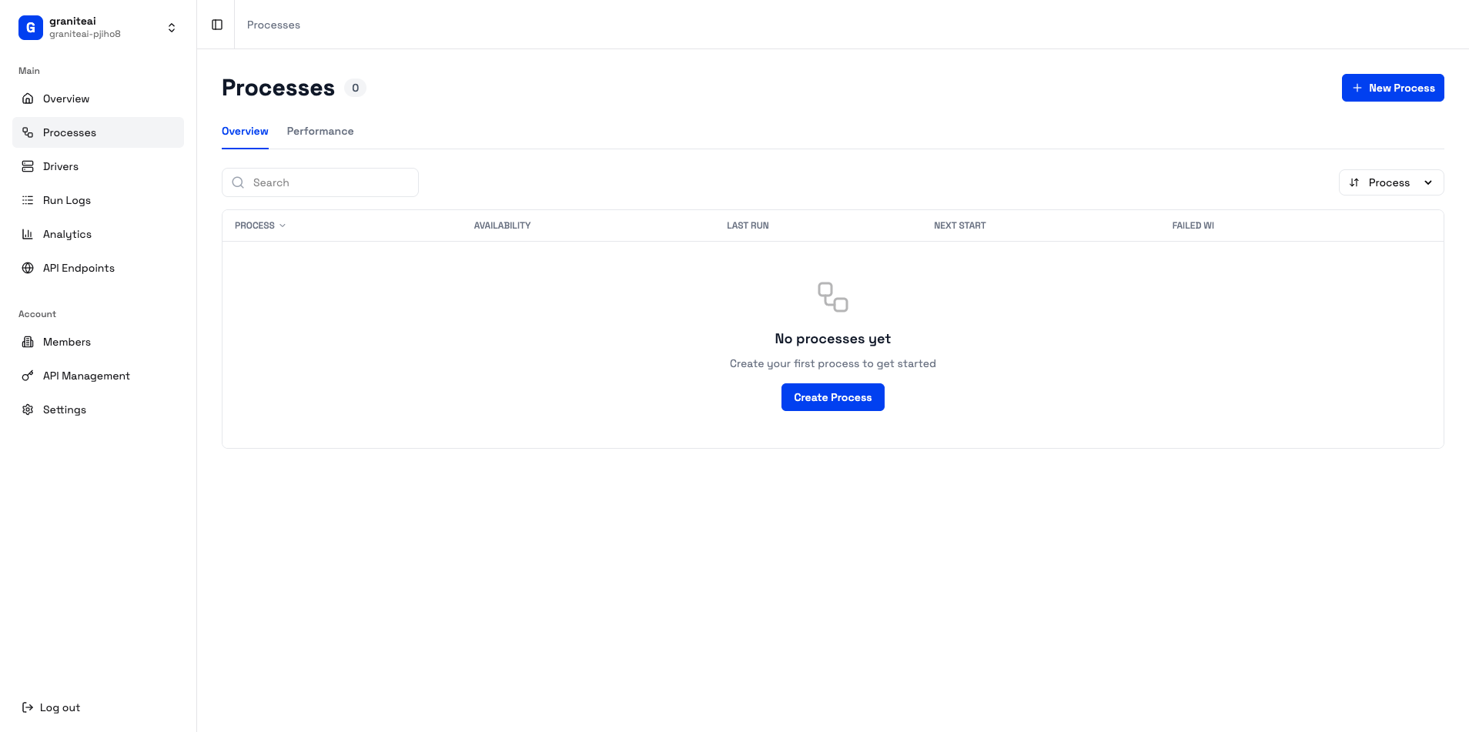Open the Analytics panel
This screenshot has width=1469, height=732.
click(67, 234)
